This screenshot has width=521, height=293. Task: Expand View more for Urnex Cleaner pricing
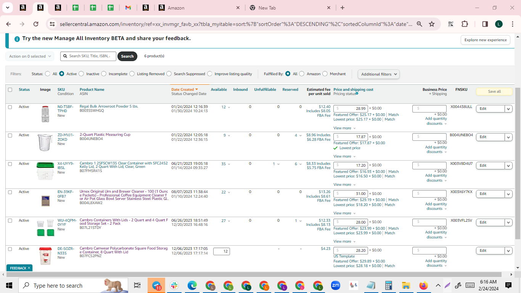point(344,213)
